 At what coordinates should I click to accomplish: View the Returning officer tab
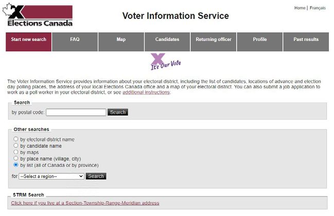pos(214,42)
